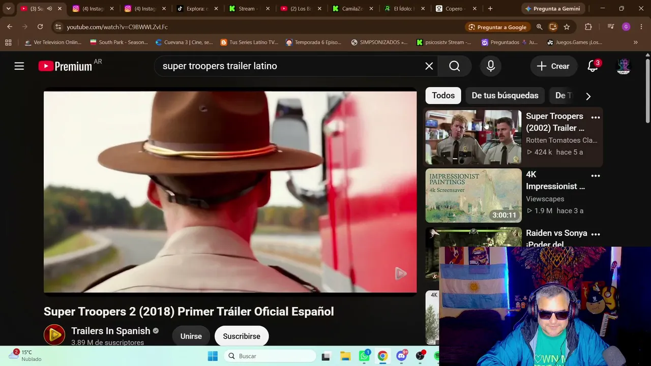Open the Raiden vs Sonya video title
651x366 pixels.
coord(556,239)
